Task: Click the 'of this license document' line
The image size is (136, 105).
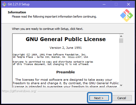Action: [51, 64]
